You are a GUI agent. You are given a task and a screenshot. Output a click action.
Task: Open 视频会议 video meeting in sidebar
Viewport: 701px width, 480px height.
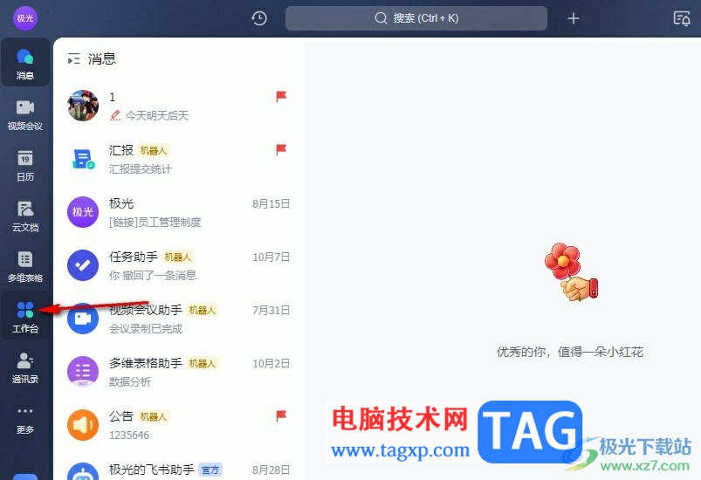click(x=25, y=113)
